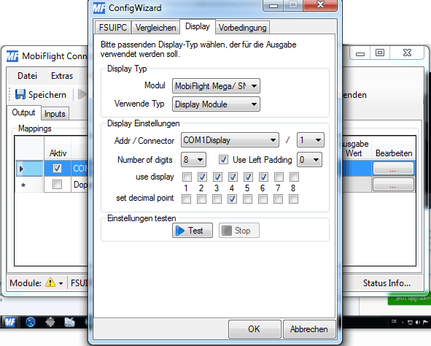Click the MobiFlight taskbar icon
431x346 pixels.
coord(10,322)
